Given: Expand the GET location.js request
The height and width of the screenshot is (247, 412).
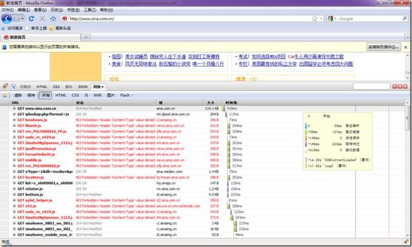Looking at the screenshot, I should tap(15, 177).
